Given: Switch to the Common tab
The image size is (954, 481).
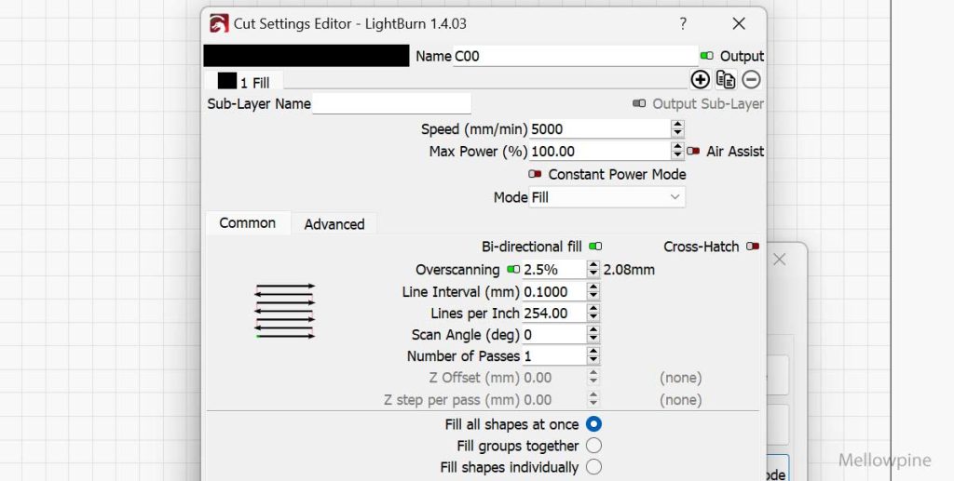Looking at the screenshot, I should [247, 223].
